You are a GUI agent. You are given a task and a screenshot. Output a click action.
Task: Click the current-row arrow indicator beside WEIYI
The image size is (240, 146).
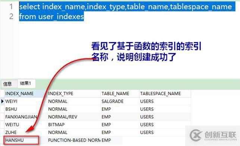click(x=2, y=101)
